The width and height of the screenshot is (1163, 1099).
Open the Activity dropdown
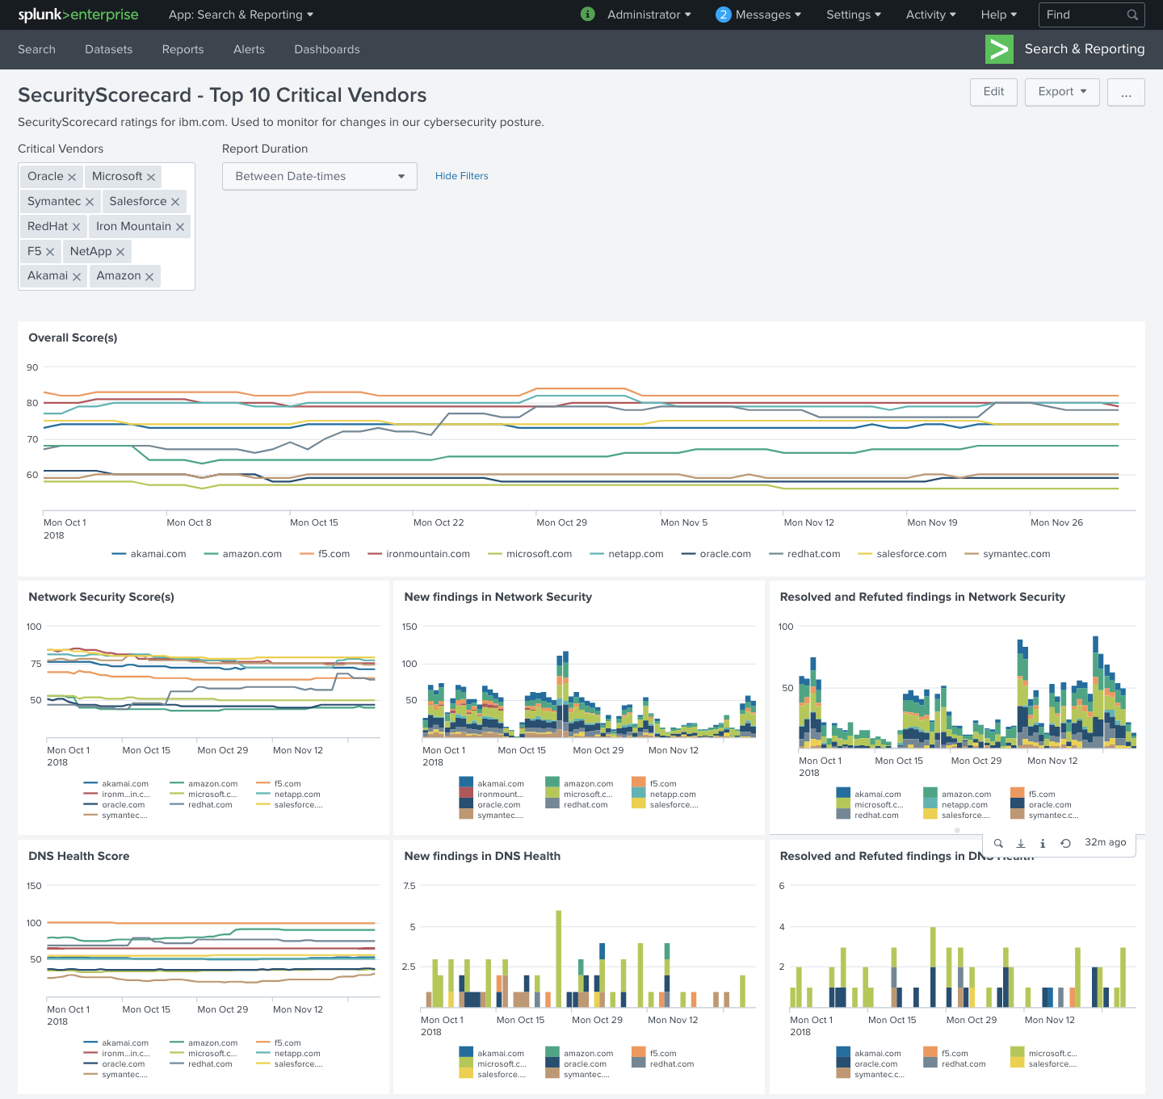pos(930,15)
